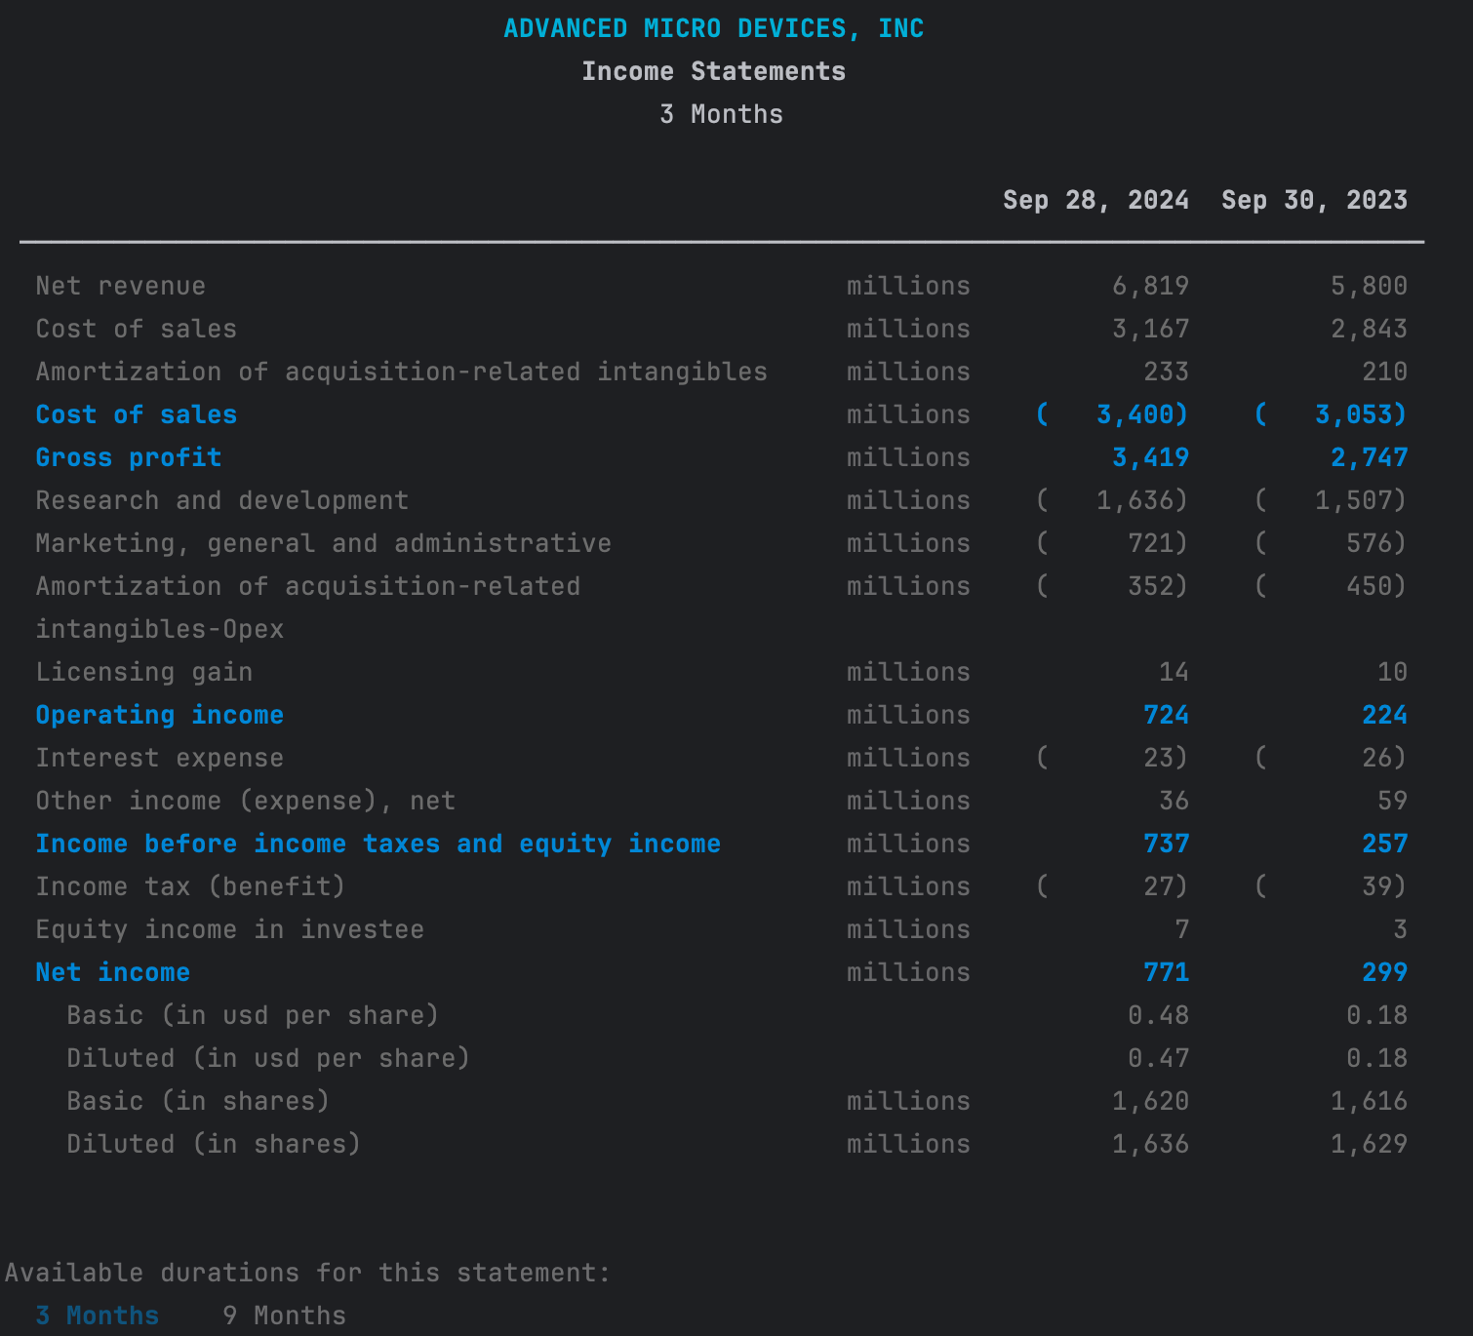Select Diluted (in shares) label
This screenshot has width=1473, height=1336.
click(x=214, y=1144)
